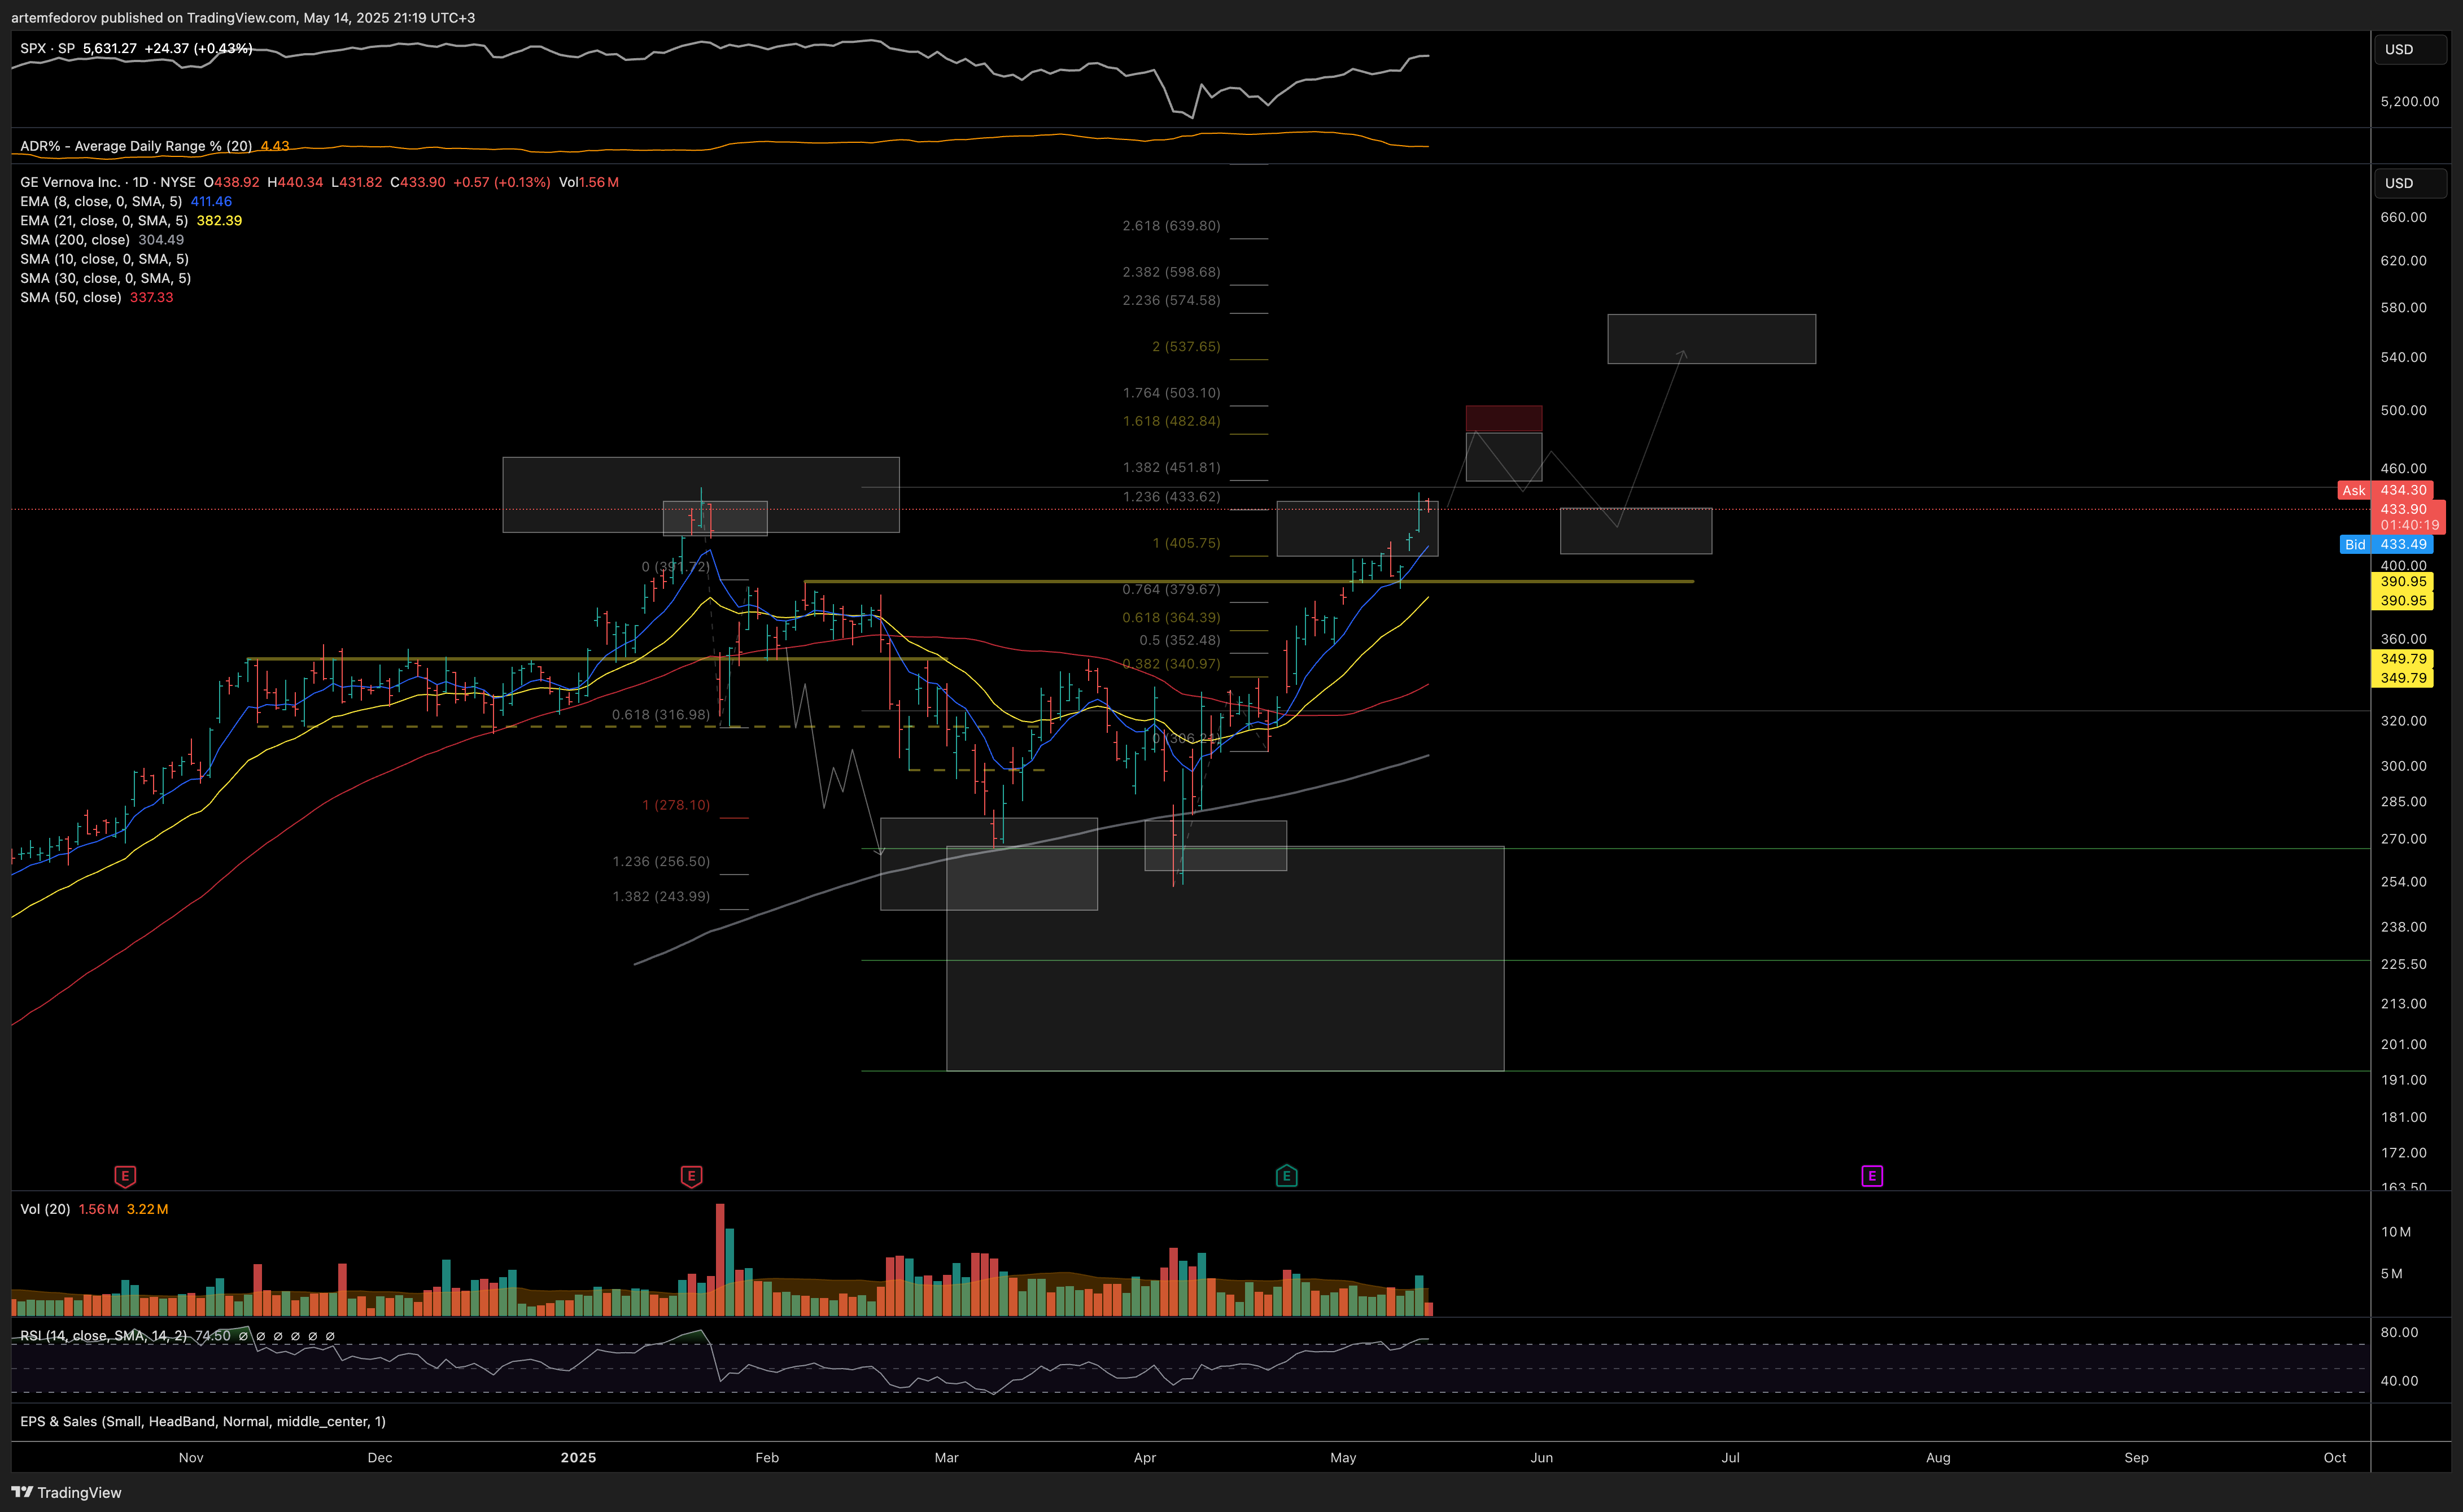Select the ADR% Average Daily Range legend
Viewport: 2463px width, 1512px height.
click(136, 146)
